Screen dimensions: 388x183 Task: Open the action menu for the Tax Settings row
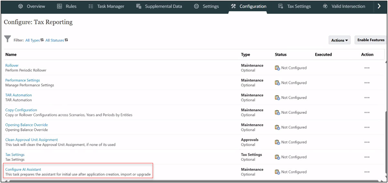click(x=367, y=157)
